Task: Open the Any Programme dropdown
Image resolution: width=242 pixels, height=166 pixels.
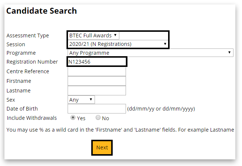Action: coord(151,53)
